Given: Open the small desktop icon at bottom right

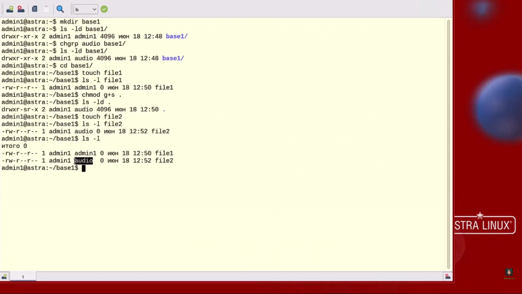Looking at the screenshot, I should pos(509,273).
